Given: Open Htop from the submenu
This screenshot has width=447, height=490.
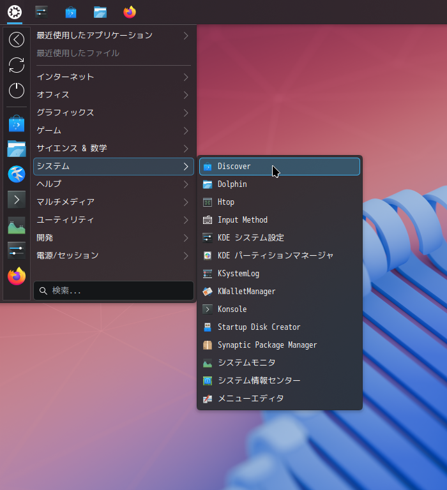Looking at the screenshot, I should (x=280, y=202).
